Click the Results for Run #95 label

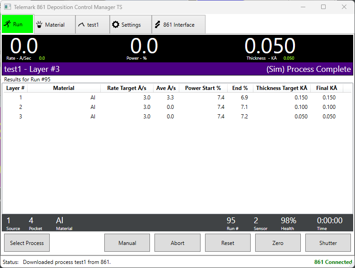point(27,80)
